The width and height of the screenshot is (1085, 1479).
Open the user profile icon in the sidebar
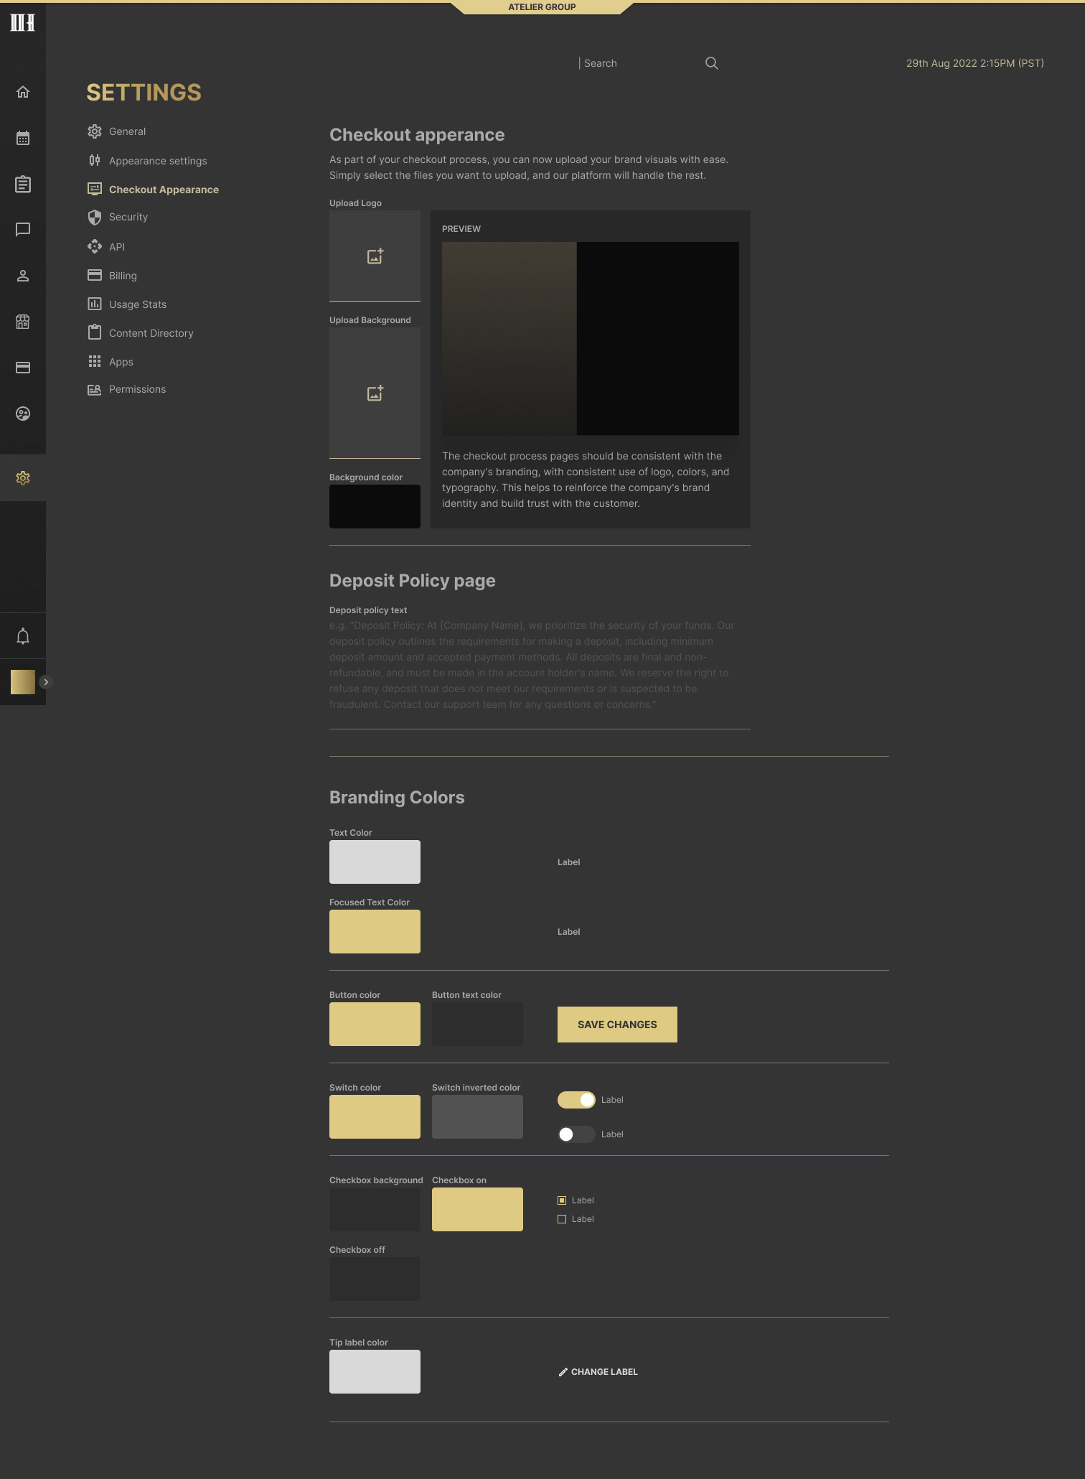(x=23, y=276)
